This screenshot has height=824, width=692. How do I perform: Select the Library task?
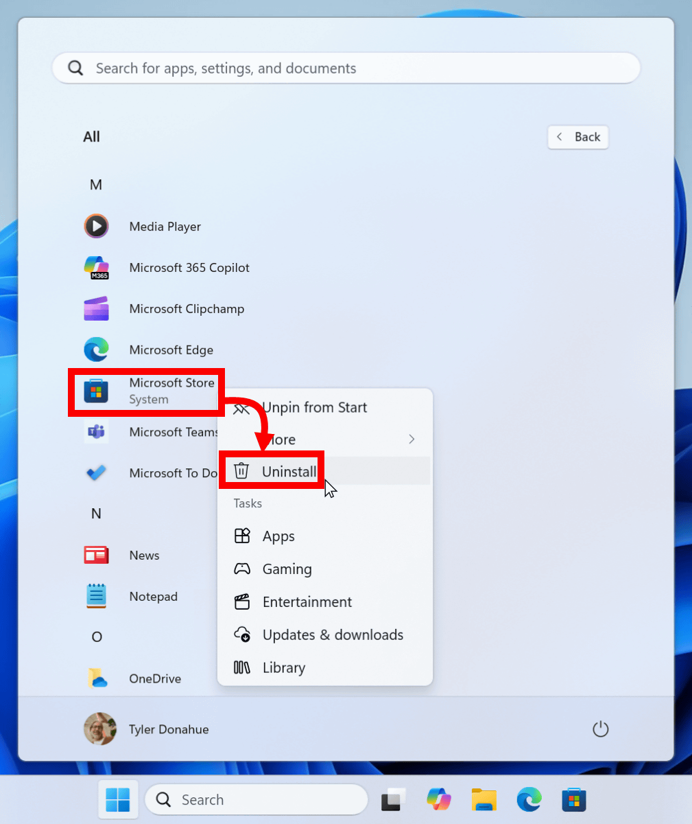325,668
